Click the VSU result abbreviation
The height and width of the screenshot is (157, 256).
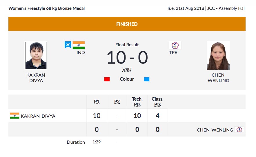pos(127,70)
